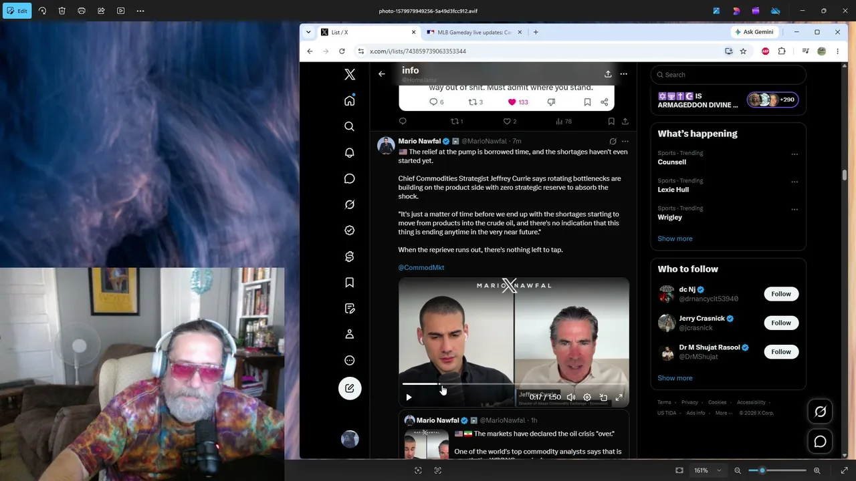Image resolution: width=856 pixels, height=481 pixels.
Task: Rotate the photo in Photos viewer
Action: 42,11
